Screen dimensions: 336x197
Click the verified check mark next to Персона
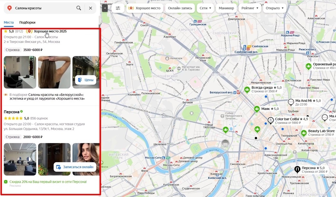click(21, 112)
